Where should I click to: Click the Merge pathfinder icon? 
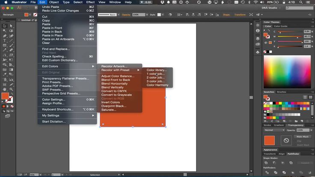(284, 172)
